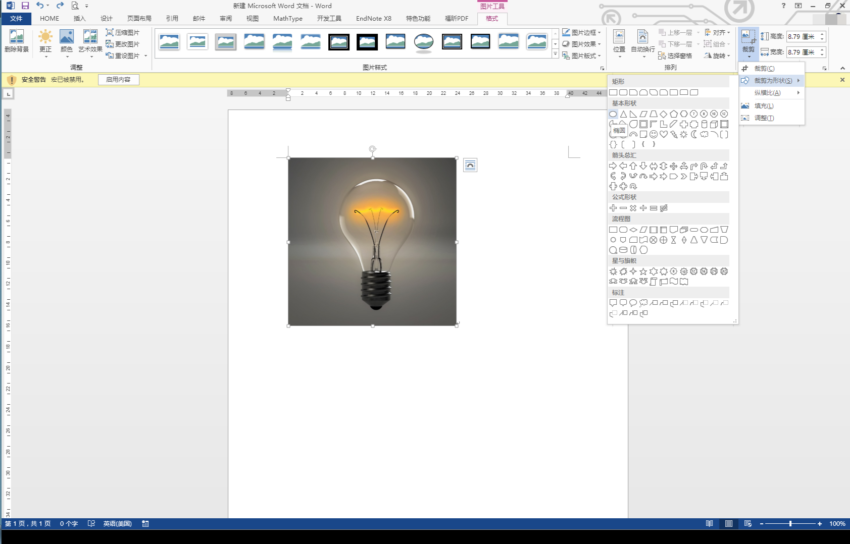
Task: Choose the division sign formula shape
Action: point(643,208)
